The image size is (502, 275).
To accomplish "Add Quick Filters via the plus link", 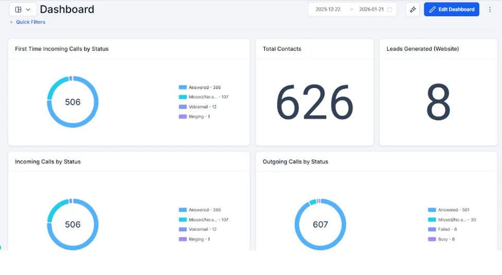I will tap(28, 22).
